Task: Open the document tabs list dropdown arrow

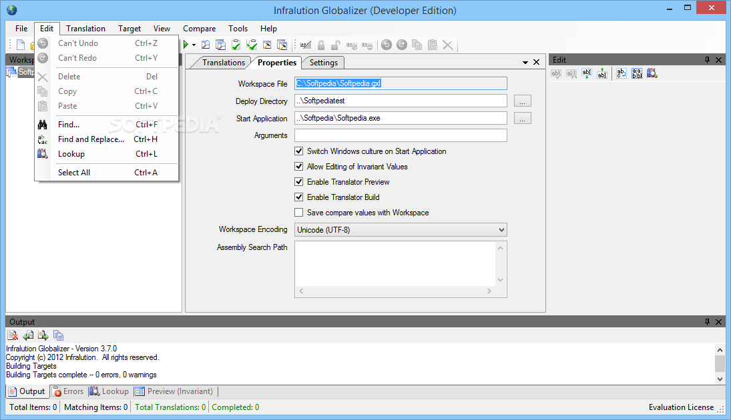Action: 525,63
